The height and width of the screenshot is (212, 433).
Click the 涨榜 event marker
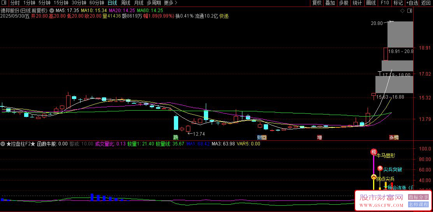coord(394,137)
